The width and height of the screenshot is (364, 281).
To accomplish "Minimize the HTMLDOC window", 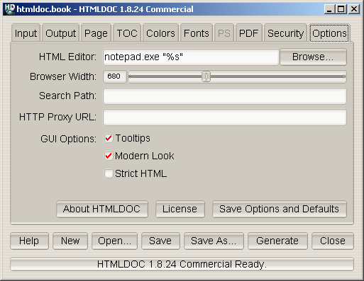I will pos(329,9).
